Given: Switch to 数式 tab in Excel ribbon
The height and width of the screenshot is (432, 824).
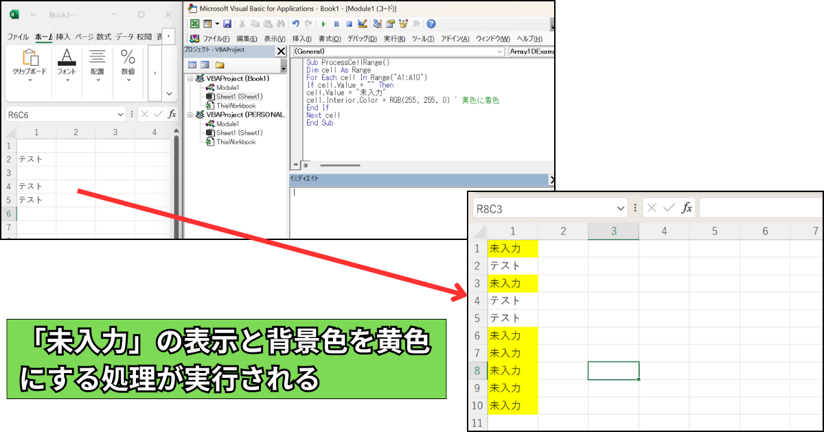Looking at the screenshot, I should pyautogui.click(x=104, y=37).
